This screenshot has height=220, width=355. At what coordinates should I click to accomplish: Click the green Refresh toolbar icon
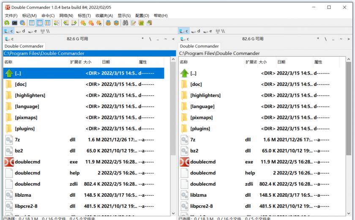7,23
